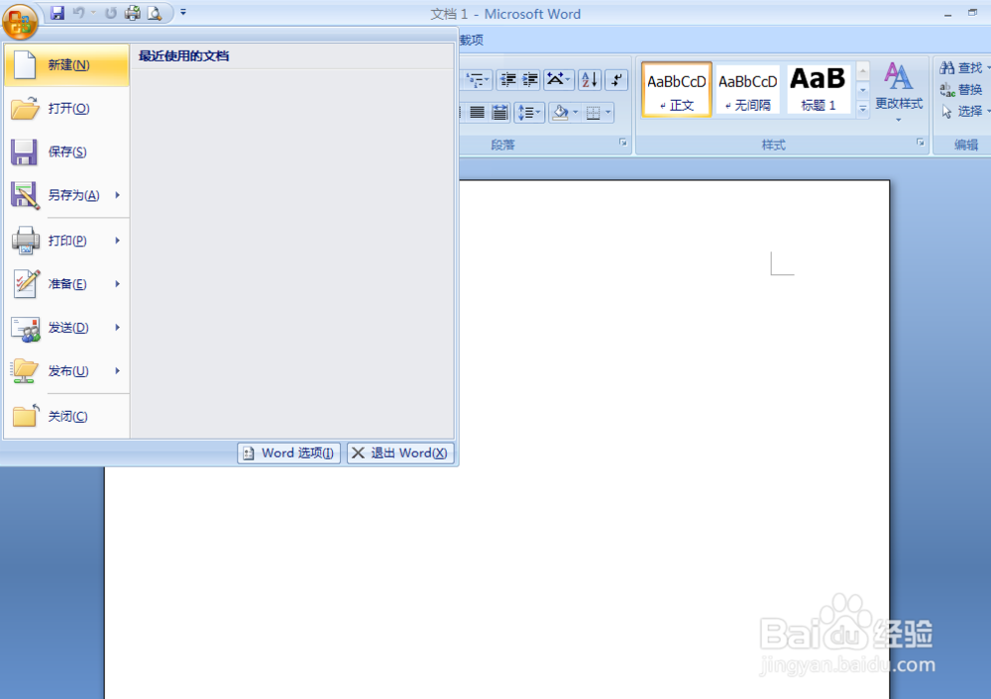991x699 pixels.
Task: Click the line spacing icon
Action: [529, 113]
